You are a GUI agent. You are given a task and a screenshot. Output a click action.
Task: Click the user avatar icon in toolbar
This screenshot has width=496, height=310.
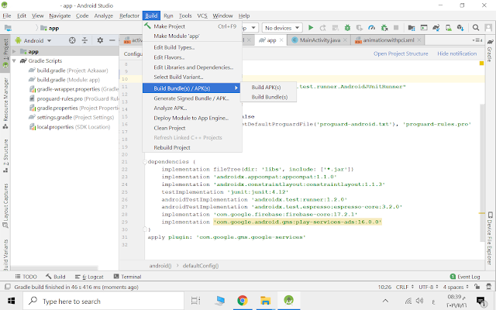pos(488,28)
